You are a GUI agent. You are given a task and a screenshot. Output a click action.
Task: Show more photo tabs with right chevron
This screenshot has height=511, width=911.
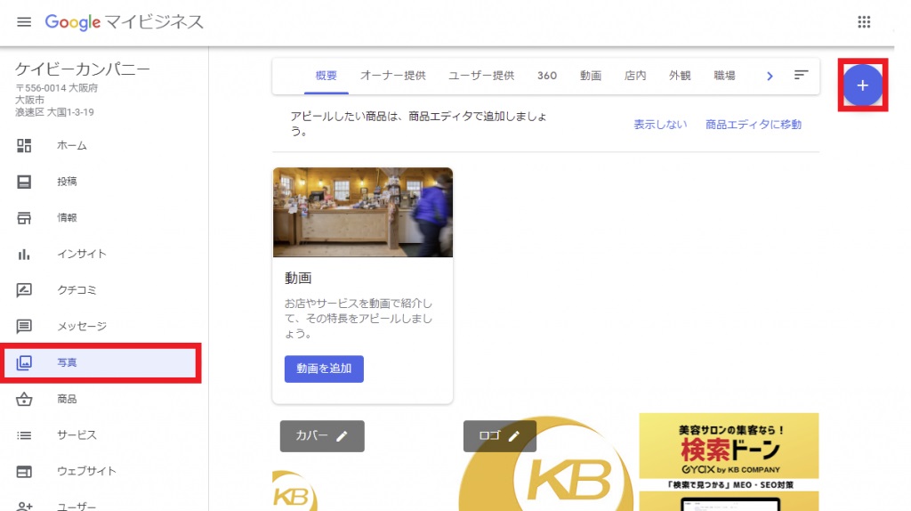(770, 77)
